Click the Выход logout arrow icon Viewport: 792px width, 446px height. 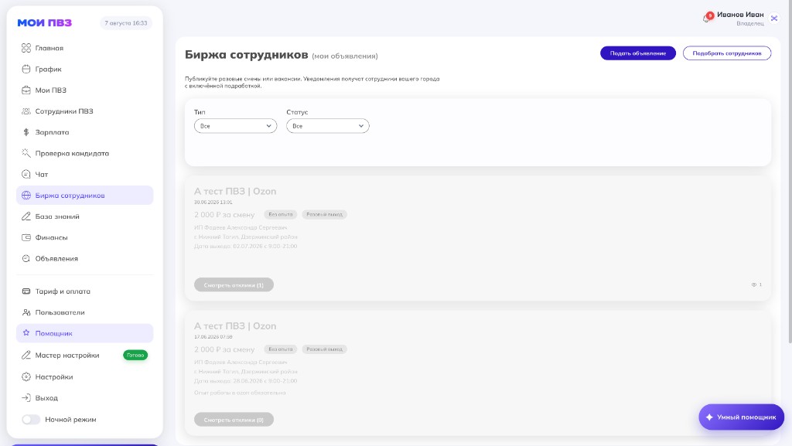[26, 398]
